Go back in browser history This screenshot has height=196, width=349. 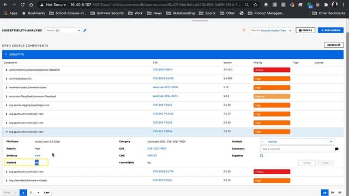coord(5,5)
